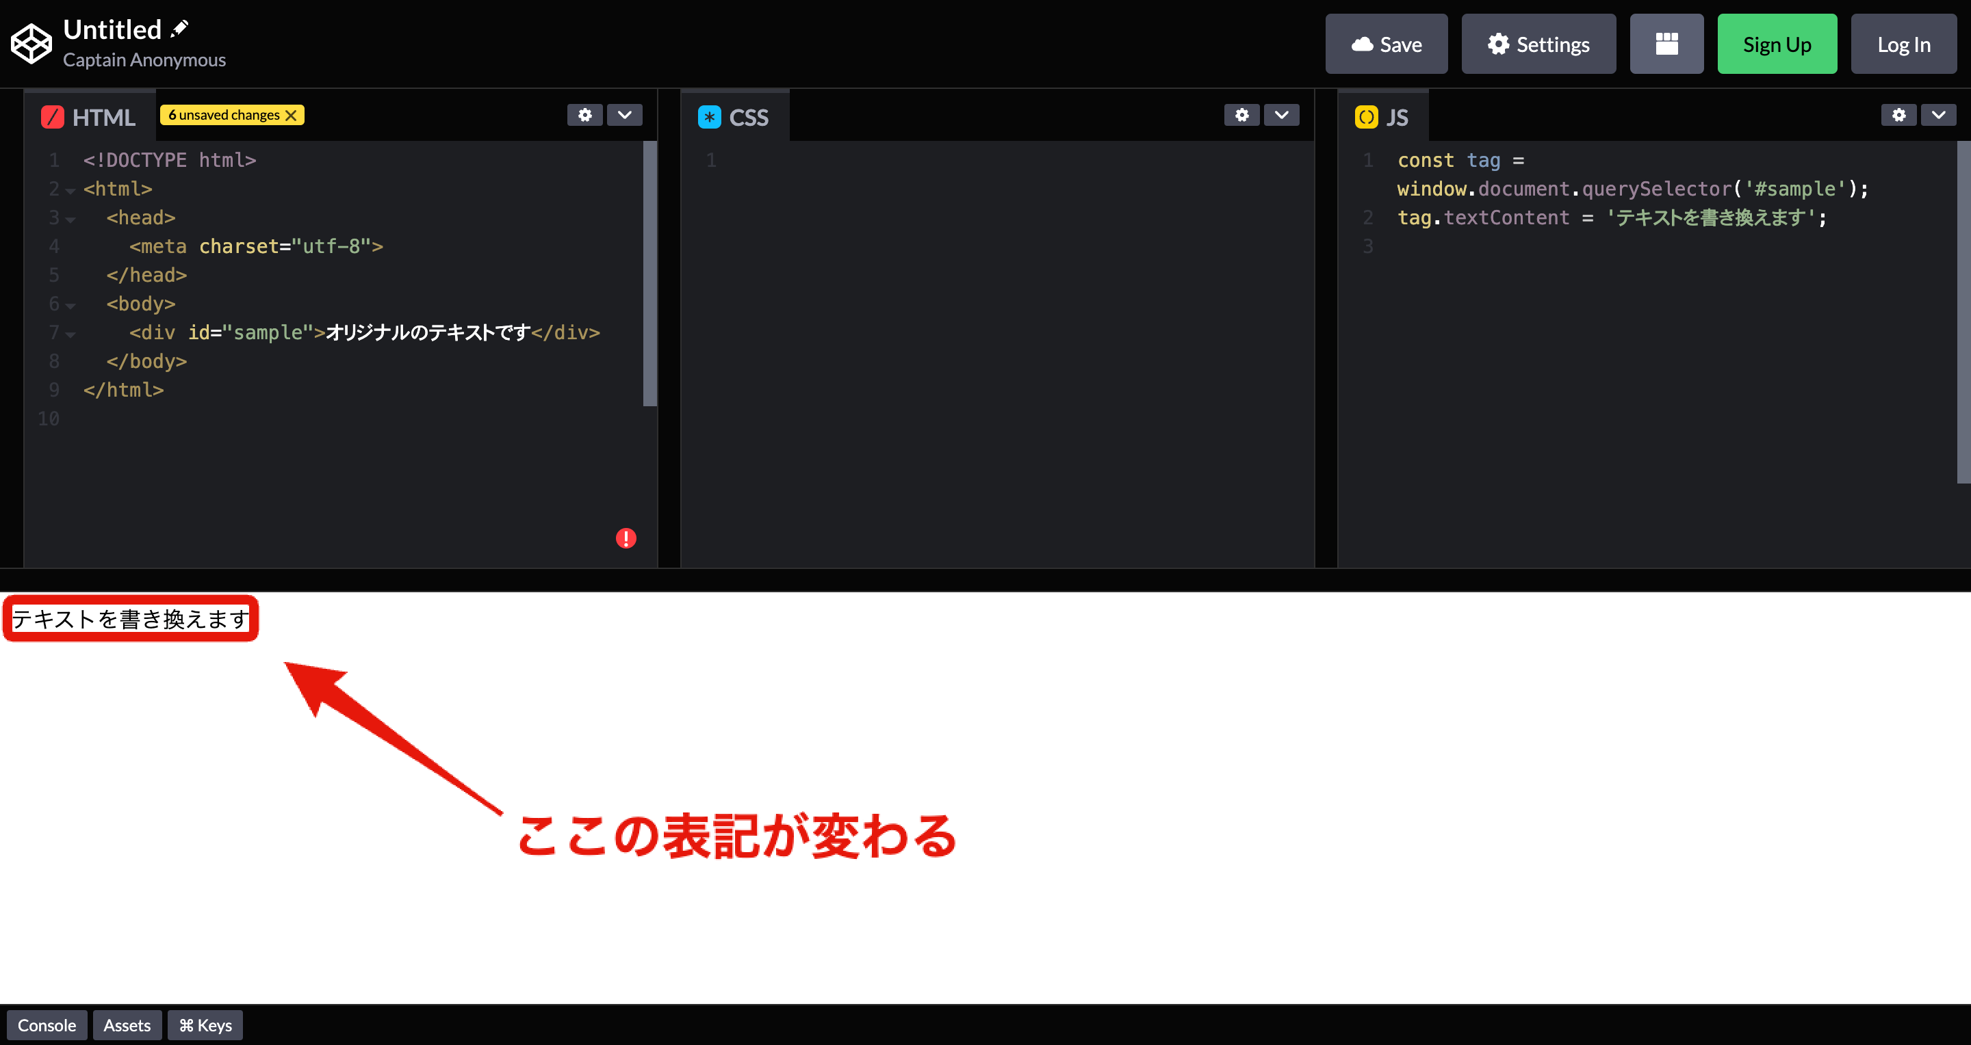Image resolution: width=1971 pixels, height=1045 pixels.
Task: Open the Settings dialog
Action: point(1538,44)
